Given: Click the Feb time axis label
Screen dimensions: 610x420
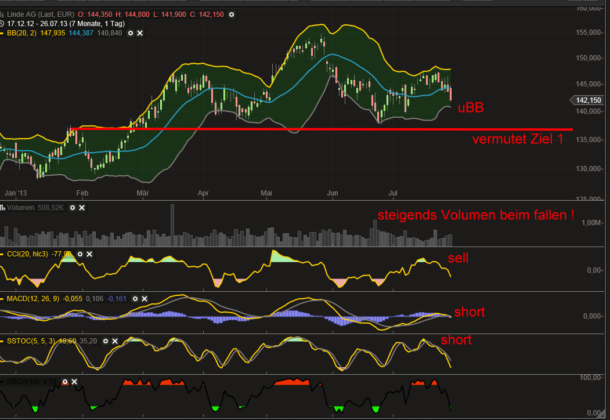Looking at the screenshot, I should pyautogui.click(x=82, y=193).
